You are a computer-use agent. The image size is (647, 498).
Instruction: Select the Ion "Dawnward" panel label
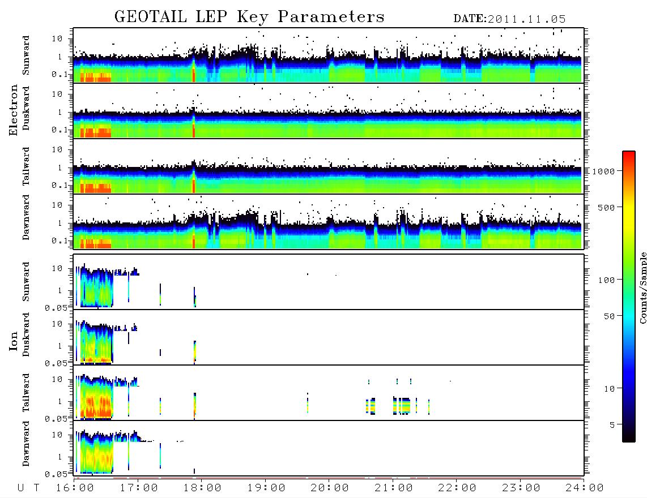coord(26,444)
